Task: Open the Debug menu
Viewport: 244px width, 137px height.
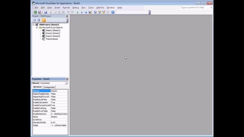Action: pos(75,8)
